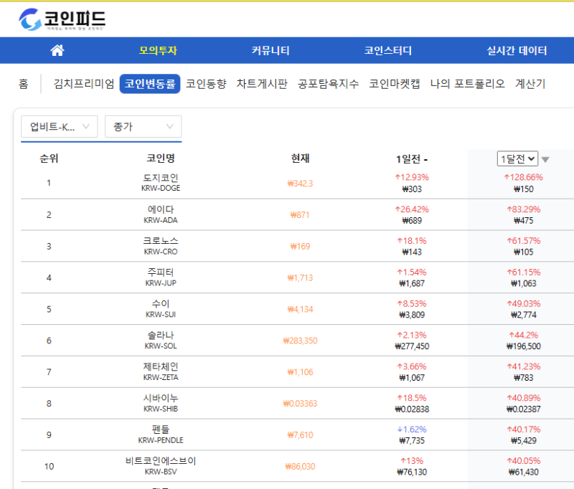Click the 40.89% one-month change
Screen dimensions: 574x489
pos(524,398)
